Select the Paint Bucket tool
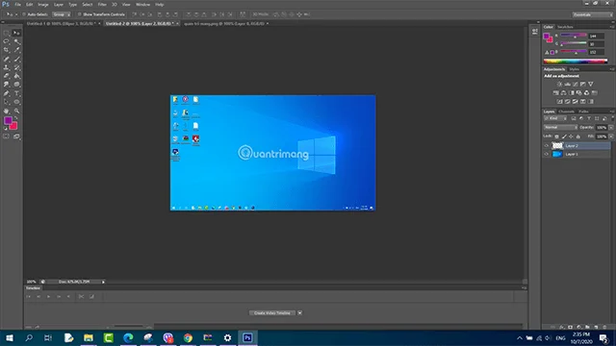Screen dimensions: 616x346 pyautogui.click(x=16, y=76)
